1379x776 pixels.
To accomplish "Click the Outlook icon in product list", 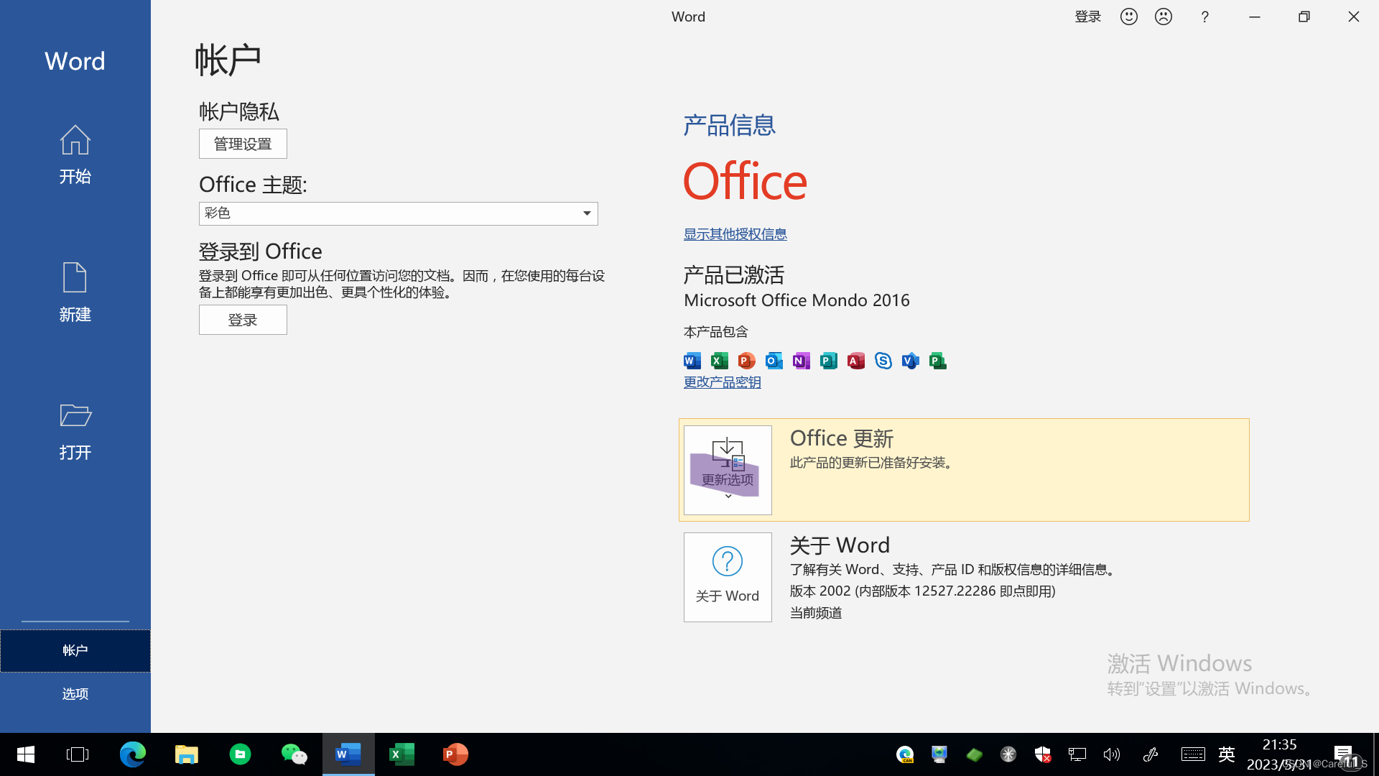I will [x=774, y=361].
